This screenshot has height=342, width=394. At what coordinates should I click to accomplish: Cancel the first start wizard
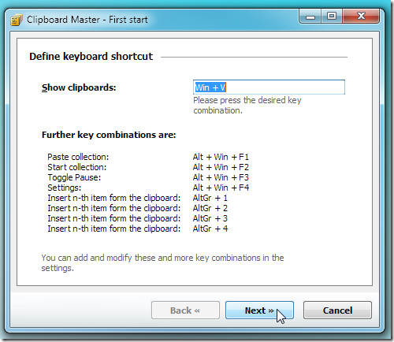tap(337, 310)
